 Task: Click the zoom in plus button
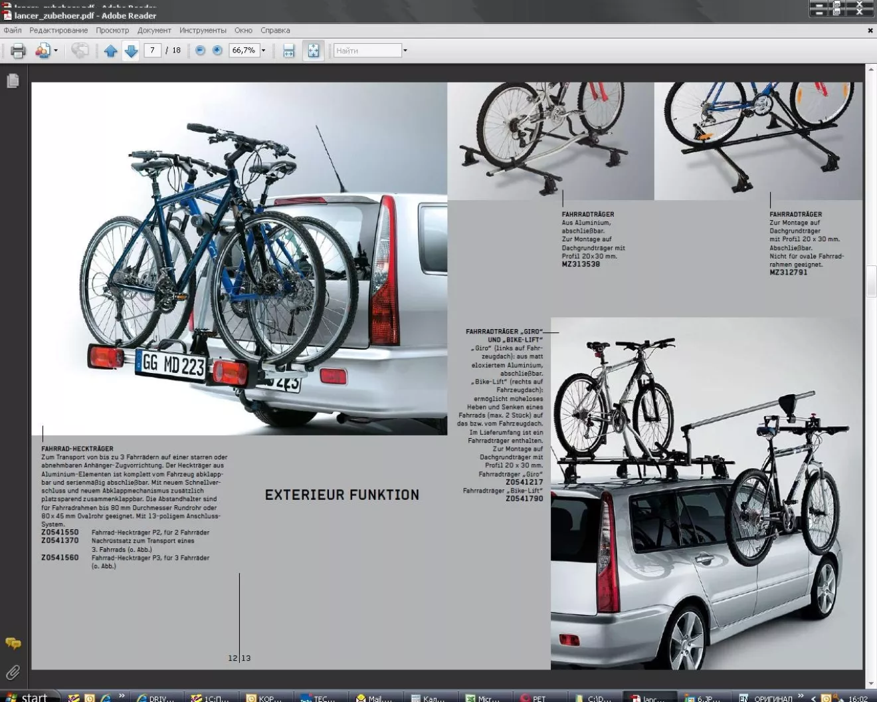pos(217,51)
